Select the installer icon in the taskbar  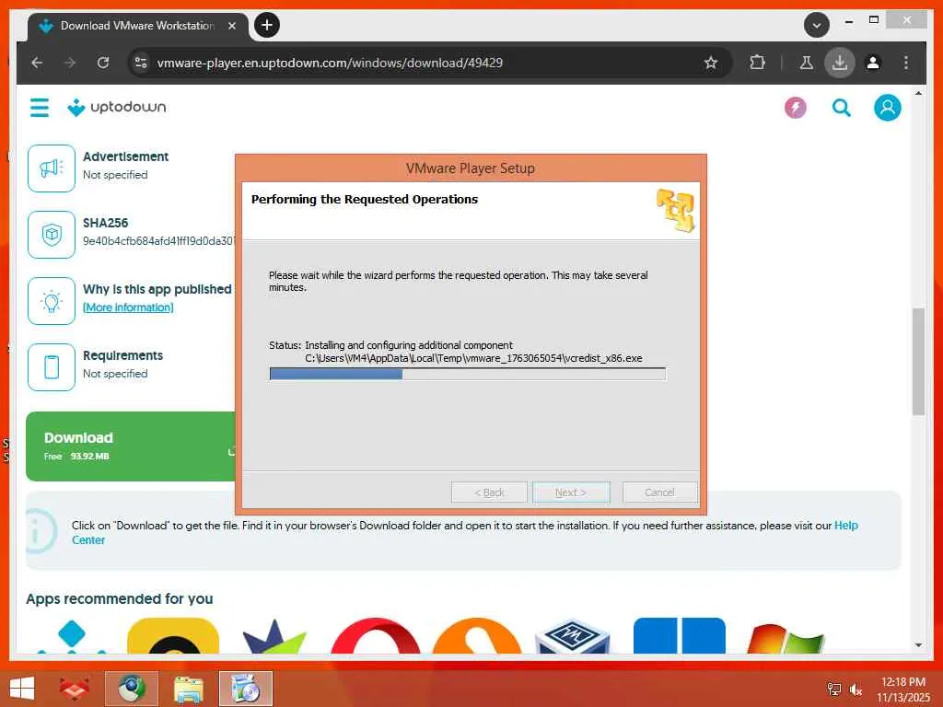[x=246, y=689]
